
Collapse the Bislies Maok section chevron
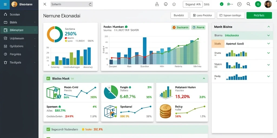coord(204,78)
